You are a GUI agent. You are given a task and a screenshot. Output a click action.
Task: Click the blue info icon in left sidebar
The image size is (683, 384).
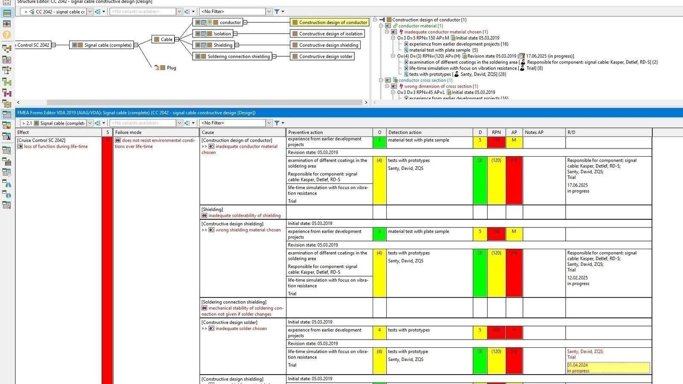tap(7, 195)
